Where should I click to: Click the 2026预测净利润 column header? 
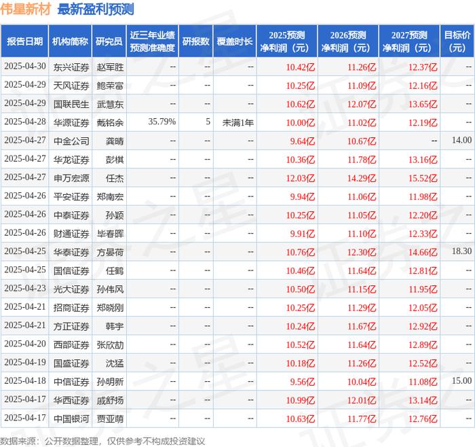[348, 41]
